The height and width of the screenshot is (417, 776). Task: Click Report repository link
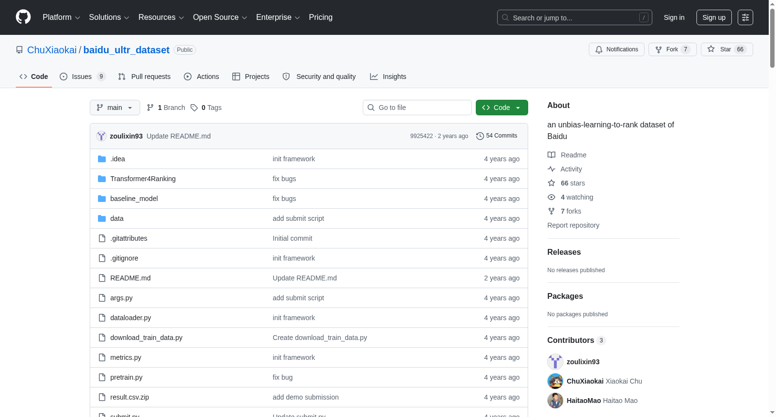(573, 225)
